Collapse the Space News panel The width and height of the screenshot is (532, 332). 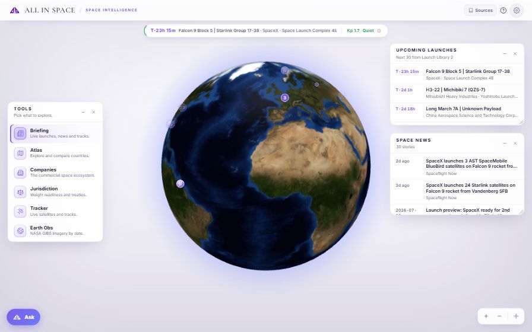coord(505,143)
